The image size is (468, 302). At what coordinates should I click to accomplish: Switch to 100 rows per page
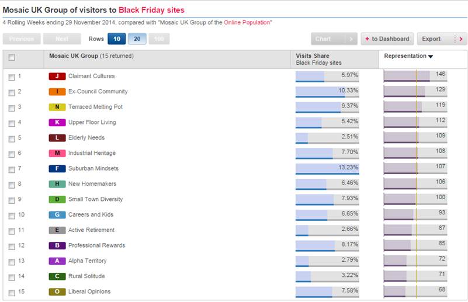(x=158, y=39)
